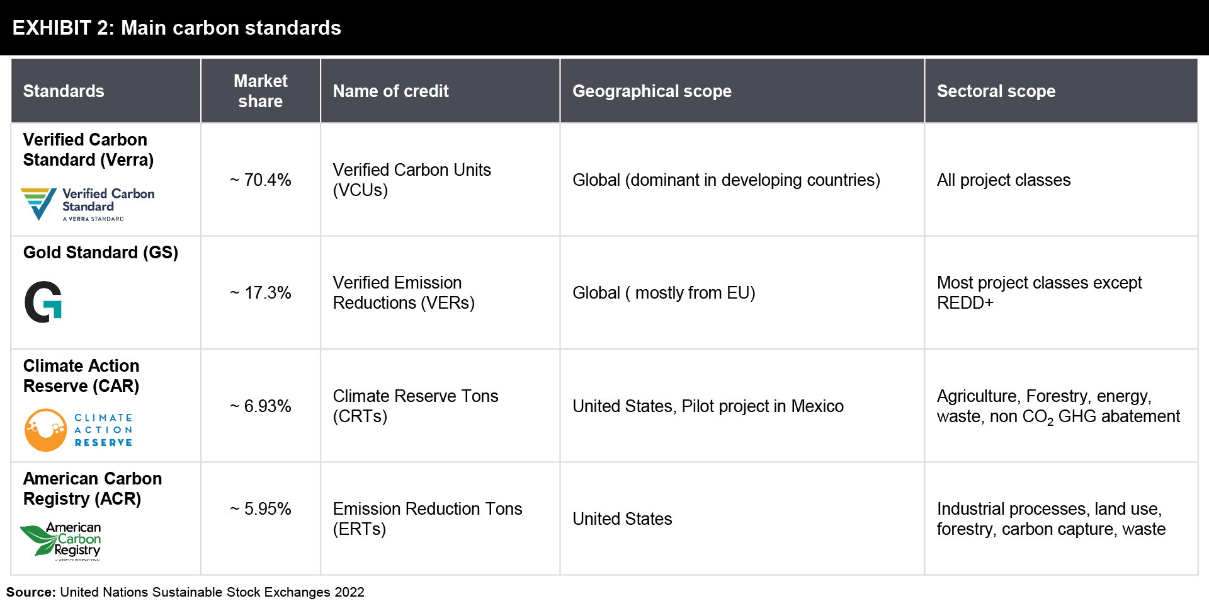Click the Market share column header
The width and height of the screenshot is (1209, 613).
pyautogui.click(x=260, y=91)
